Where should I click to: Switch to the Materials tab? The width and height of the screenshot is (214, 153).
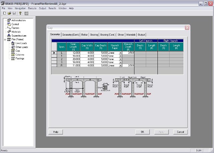[x=131, y=35]
